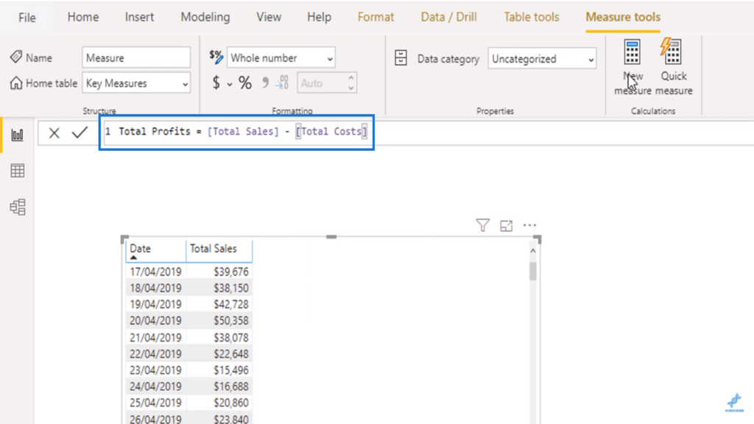Open the visual's more options ellipsis
The image size is (754, 424).
pyautogui.click(x=529, y=225)
